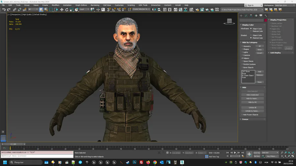Open the Workspaces dropdown
296x166 pixels.
pyautogui.click(x=285, y=5)
